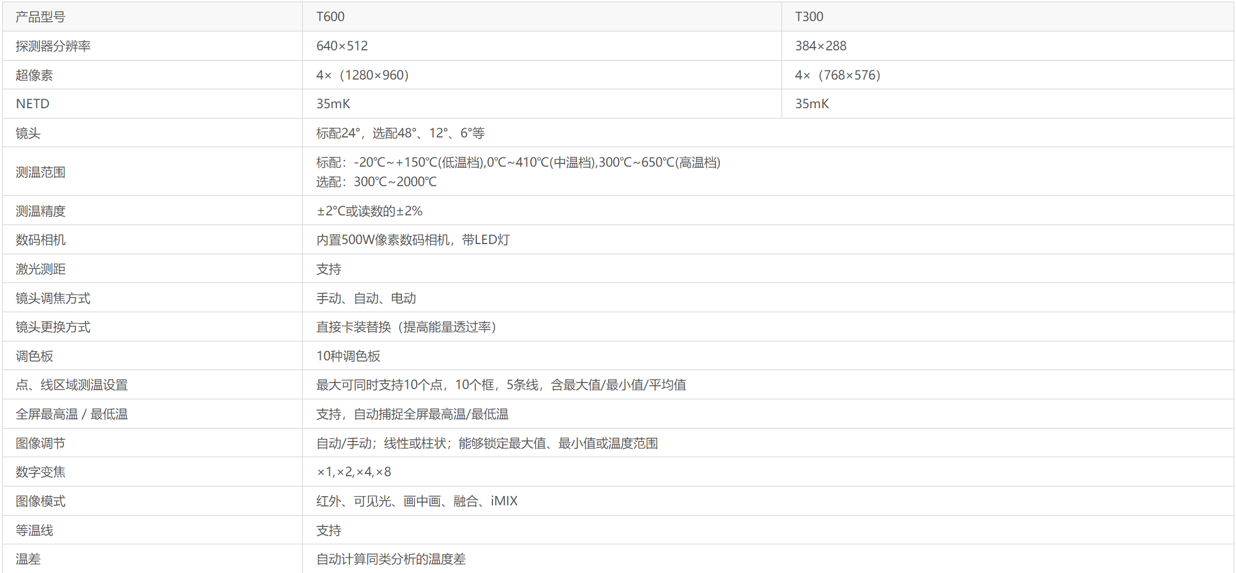Click the 手动、自动、电动 focus value

[366, 298]
